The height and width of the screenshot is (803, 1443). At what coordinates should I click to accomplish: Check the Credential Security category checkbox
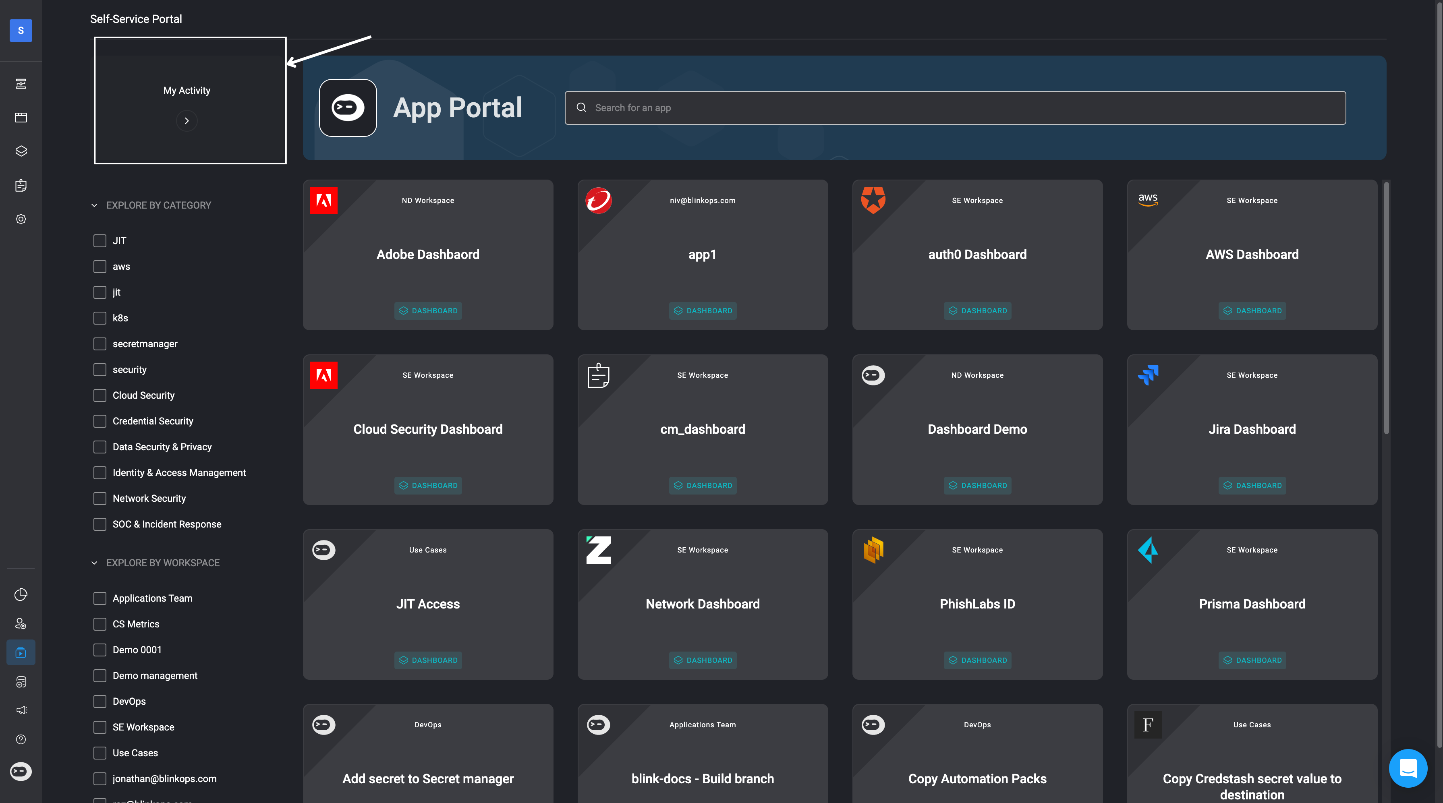[100, 421]
